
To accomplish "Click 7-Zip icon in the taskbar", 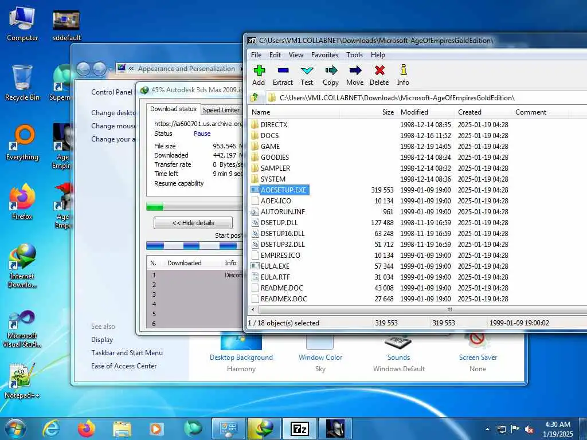I will click(300, 429).
